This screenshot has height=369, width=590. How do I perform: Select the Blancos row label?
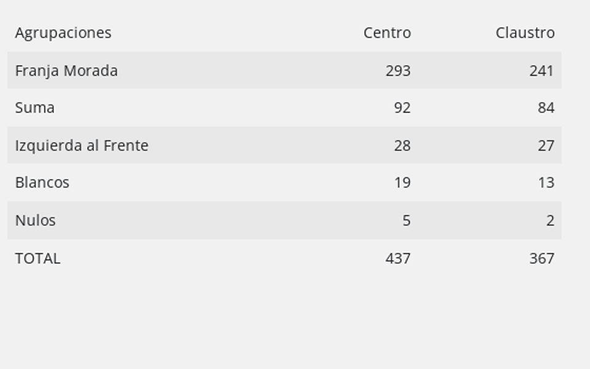click(x=42, y=183)
